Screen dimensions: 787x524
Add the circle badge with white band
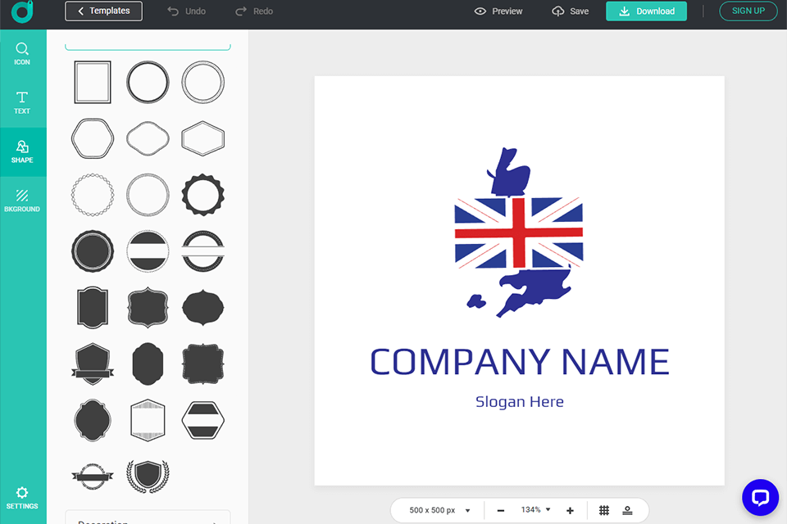pyautogui.click(x=148, y=251)
